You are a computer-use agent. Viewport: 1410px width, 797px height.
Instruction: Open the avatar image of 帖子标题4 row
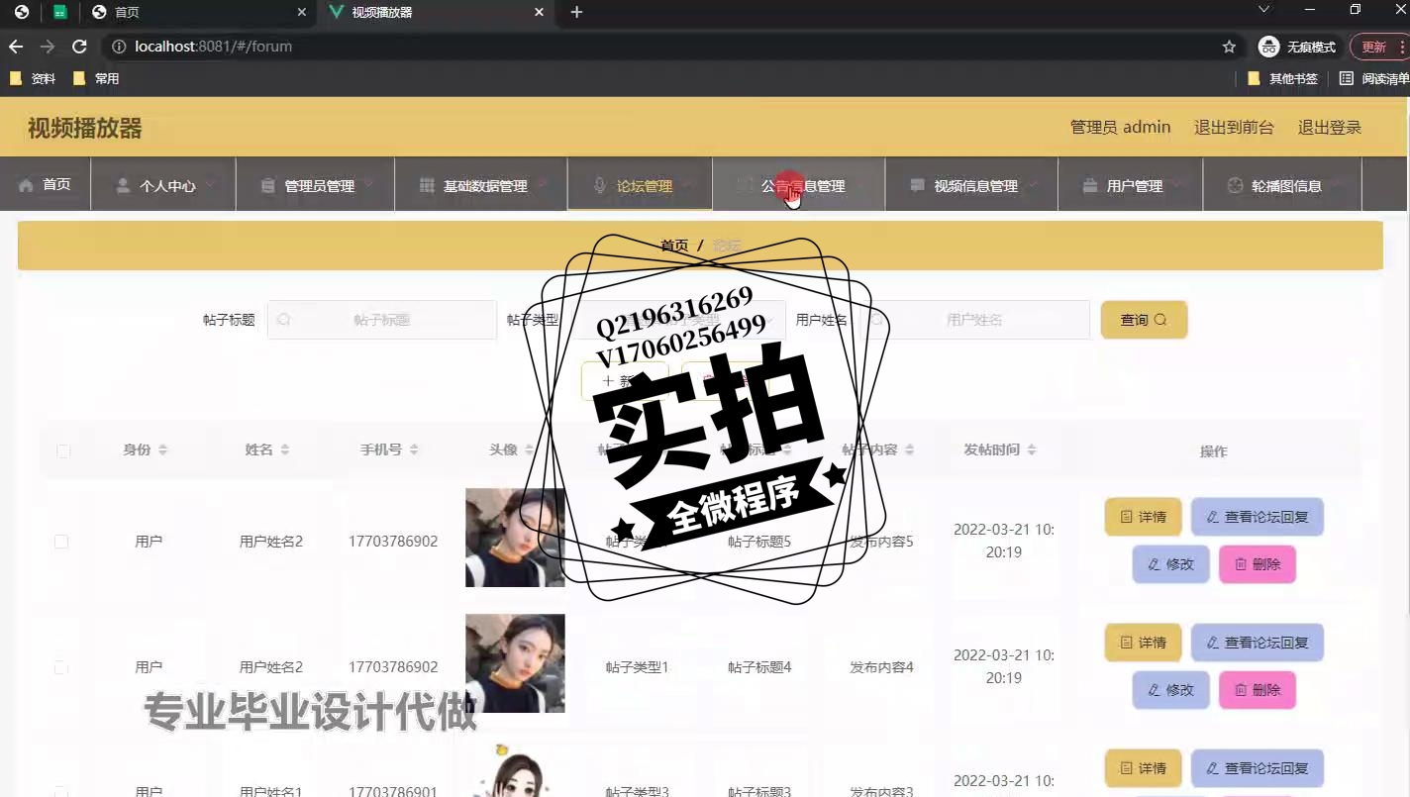[x=515, y=663]
